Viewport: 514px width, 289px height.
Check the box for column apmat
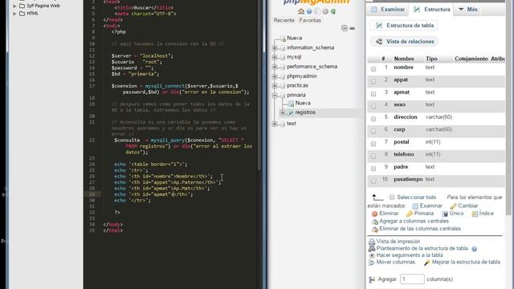[x=373, y=94]
